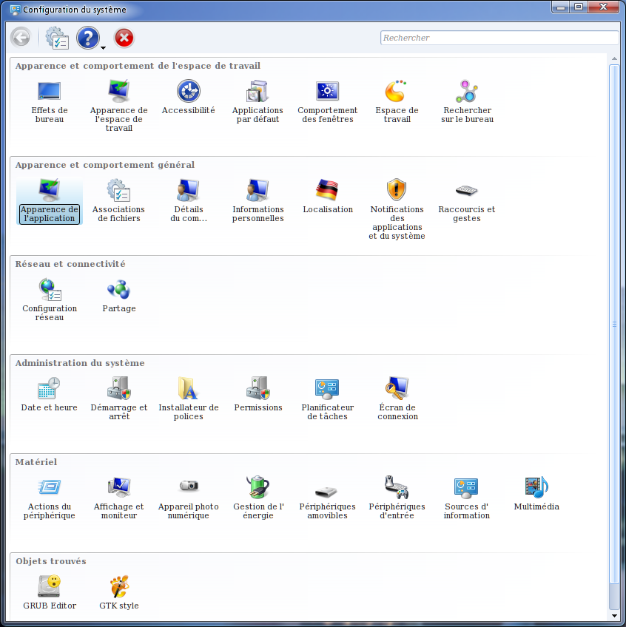
Task: Maximize the Configuration du système window
Action: 579,7
